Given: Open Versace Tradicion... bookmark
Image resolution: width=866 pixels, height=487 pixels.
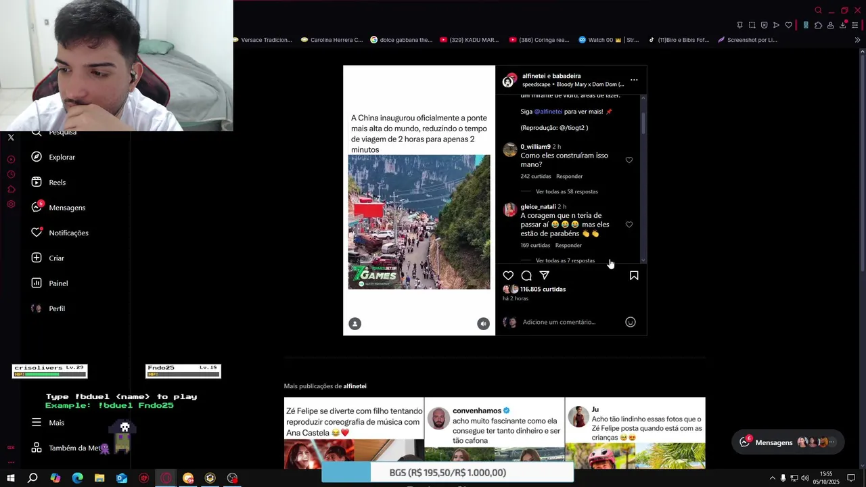Looking at the screenshot, I should point(263,40).
